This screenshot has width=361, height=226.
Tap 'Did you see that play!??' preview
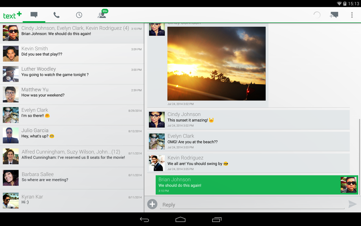tap(42, 54)
